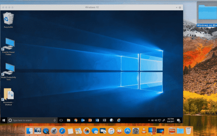Viewport: 217px width, 136px height.
Task: Launch Internet Explorer from the Windows taskbar
Action: [x=119, y=120]
